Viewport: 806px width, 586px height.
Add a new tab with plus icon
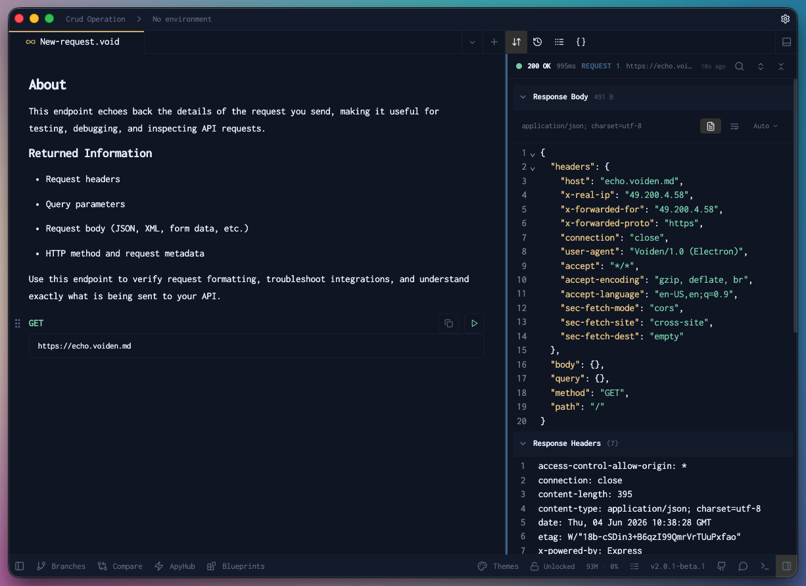pos(494,42)
